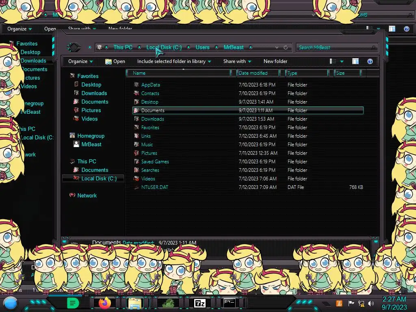This screenshot has height=312, width=416.
Task: Open the command prompt taskbar icon
Action: [x=230, y=303]
